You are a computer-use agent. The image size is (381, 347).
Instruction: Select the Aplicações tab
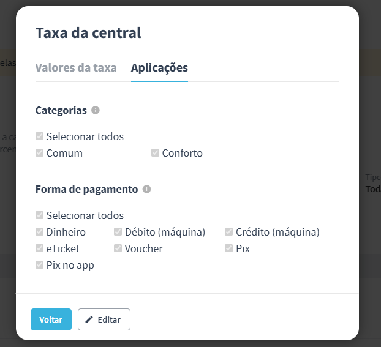pyautogui.click(x=159, y=68)
